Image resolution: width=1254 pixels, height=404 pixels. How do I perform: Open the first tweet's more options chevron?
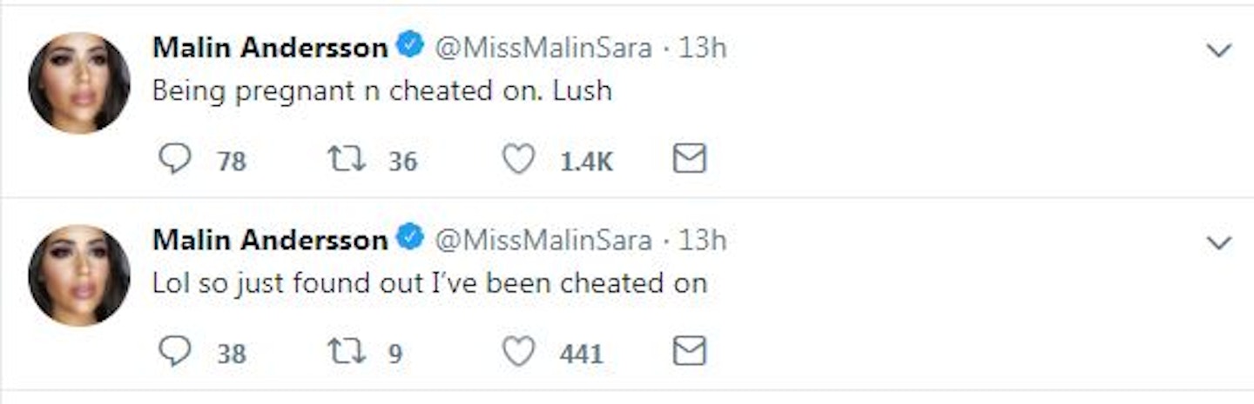click(x=1219, y=50)
